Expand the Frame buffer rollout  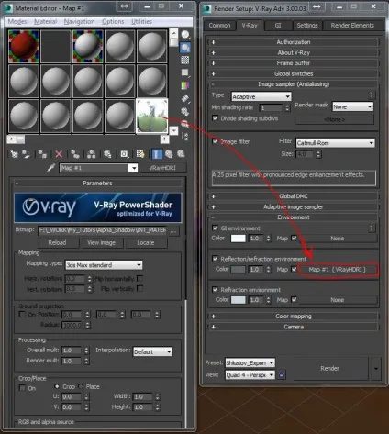point(294,63)
